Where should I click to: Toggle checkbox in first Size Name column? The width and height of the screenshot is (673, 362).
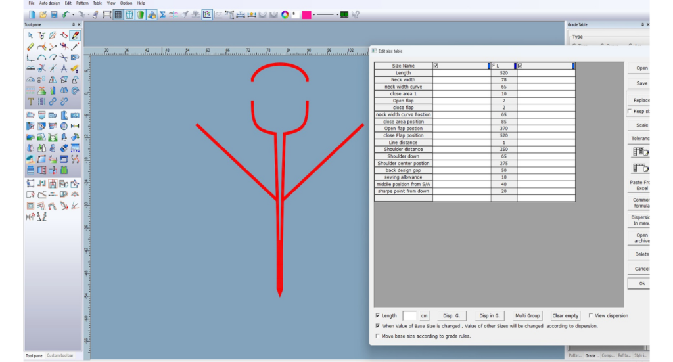coord(436,66)
